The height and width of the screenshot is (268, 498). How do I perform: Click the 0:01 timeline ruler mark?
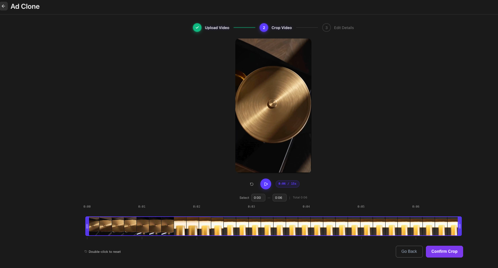(142, 207)
